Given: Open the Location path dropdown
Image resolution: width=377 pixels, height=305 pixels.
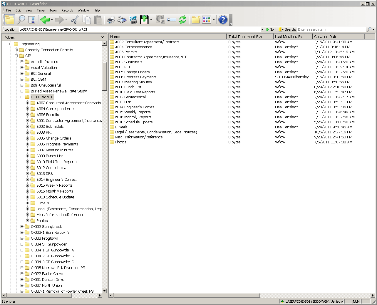Looking at the screenshot, I should click(262, 29).
